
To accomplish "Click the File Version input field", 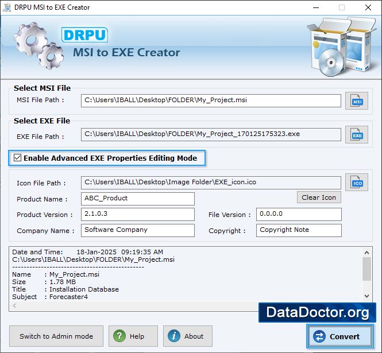I will pyautogui.click(x=299, y=214).
